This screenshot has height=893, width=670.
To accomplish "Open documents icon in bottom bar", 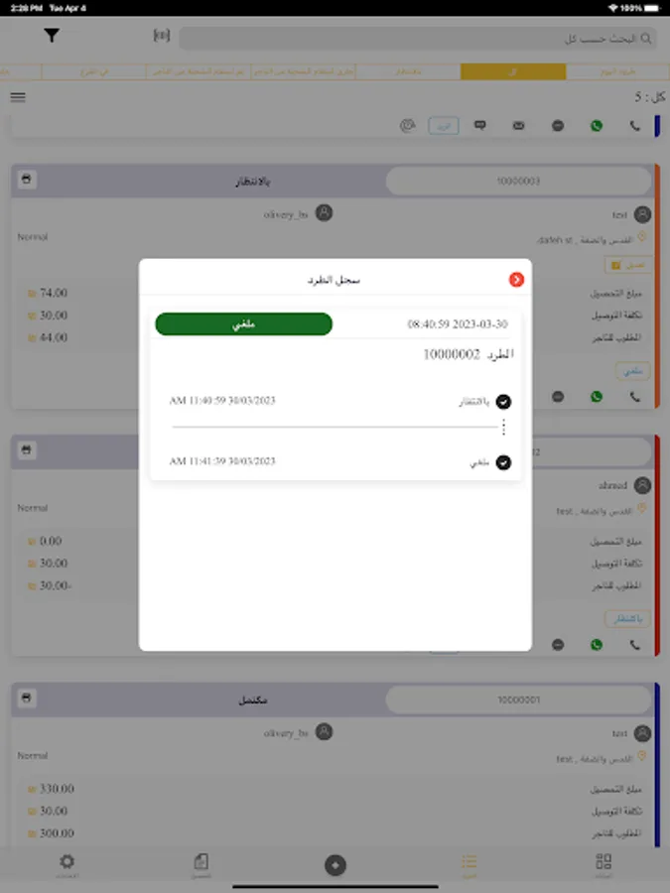I will point(201,865).
